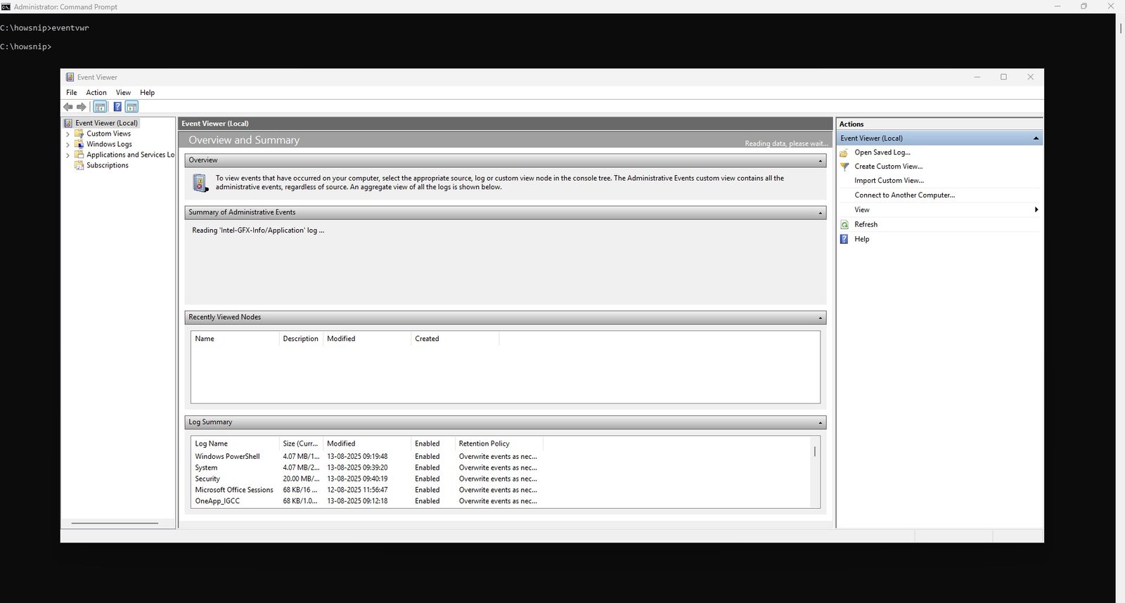The image size is (1125, 603).
Task: Click the Command Prompt title bar icon
Action: (6, 6)
